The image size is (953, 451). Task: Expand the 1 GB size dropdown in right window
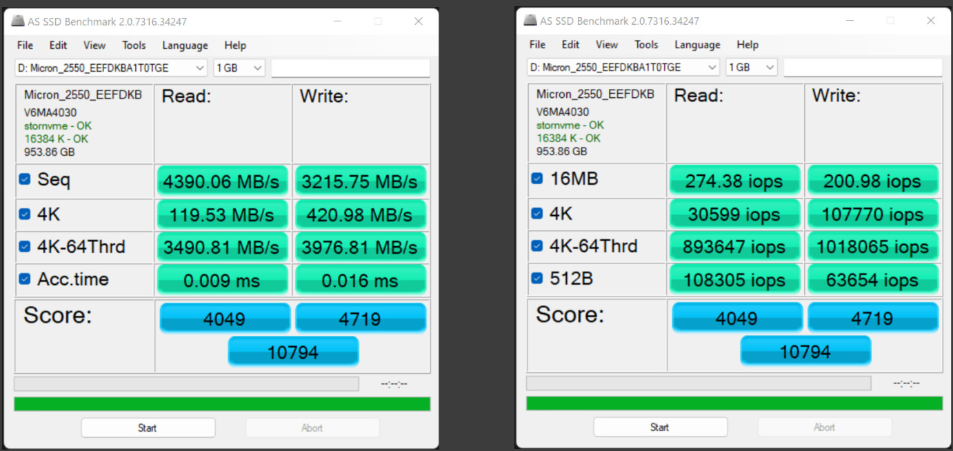point(770,67)
